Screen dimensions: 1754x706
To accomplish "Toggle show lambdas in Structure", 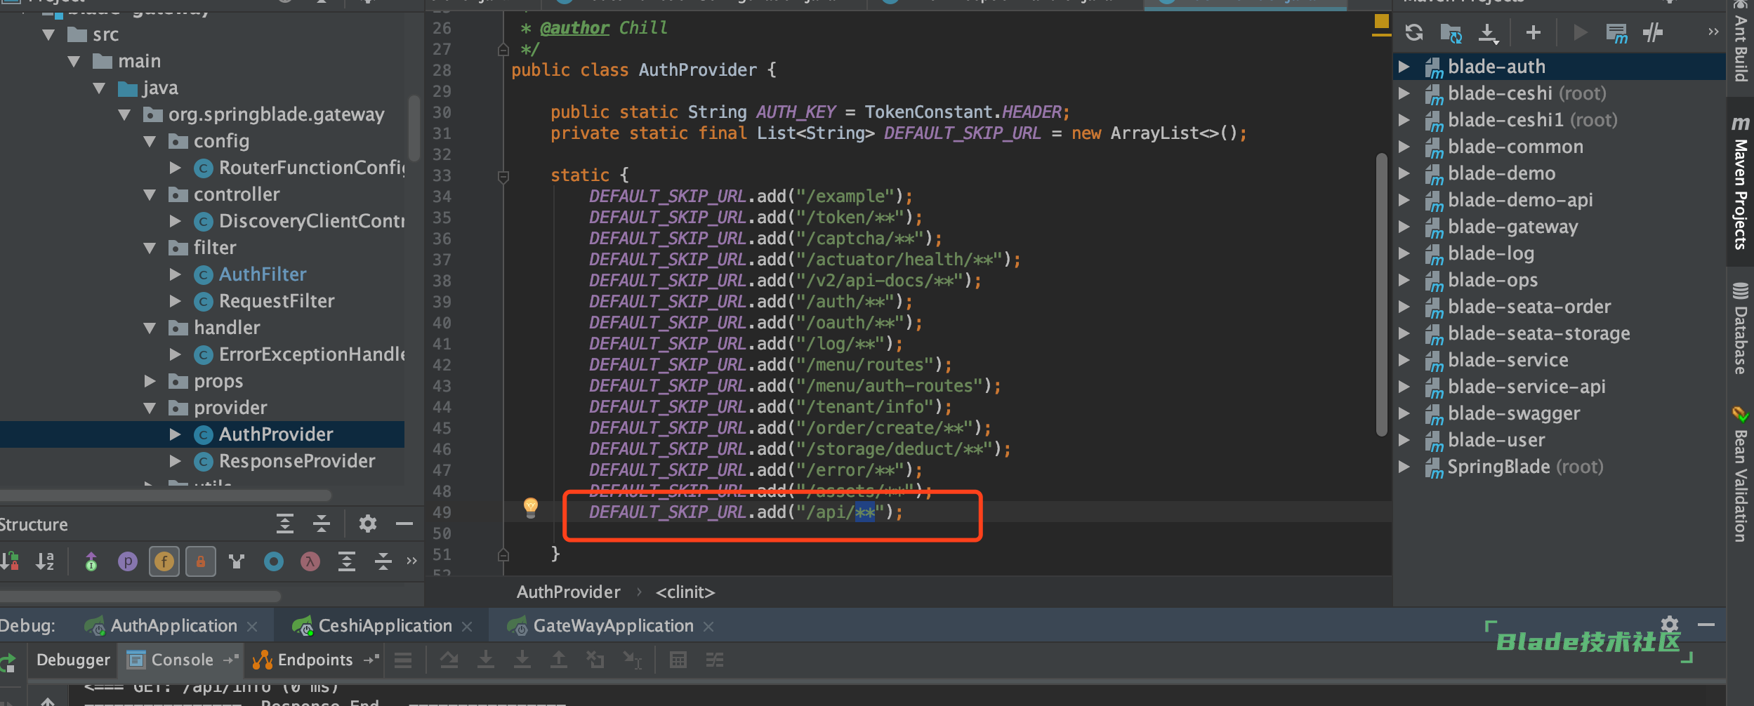I will tap(310, 561).
